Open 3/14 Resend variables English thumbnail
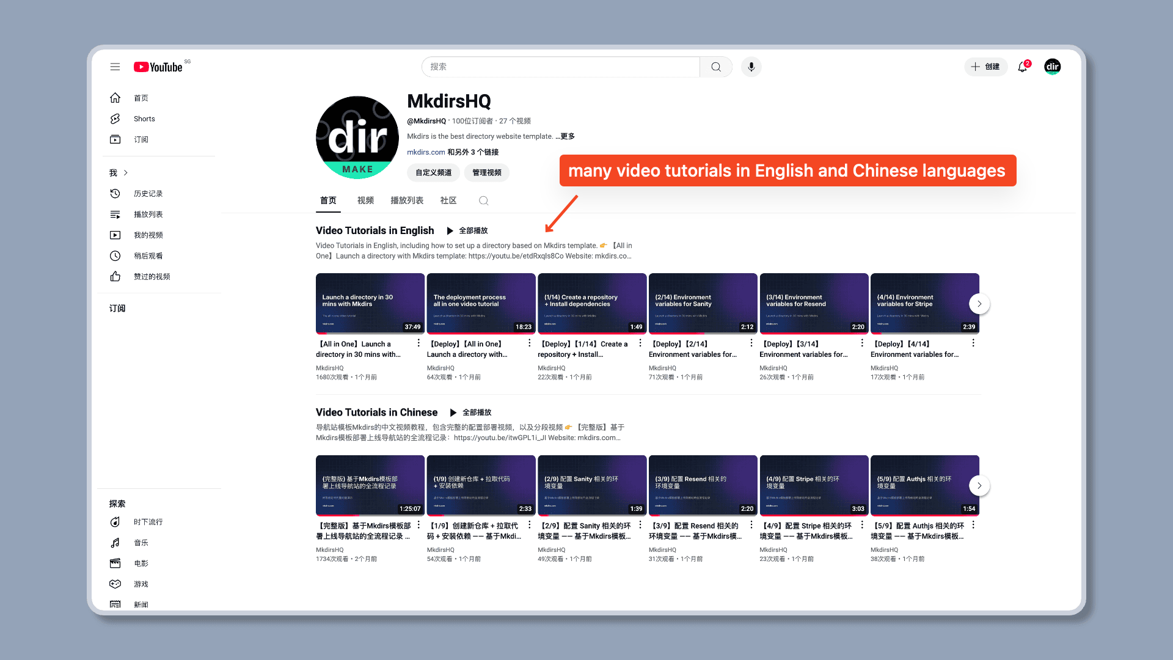The image size is (1173, 660). [x=814, y=304]
